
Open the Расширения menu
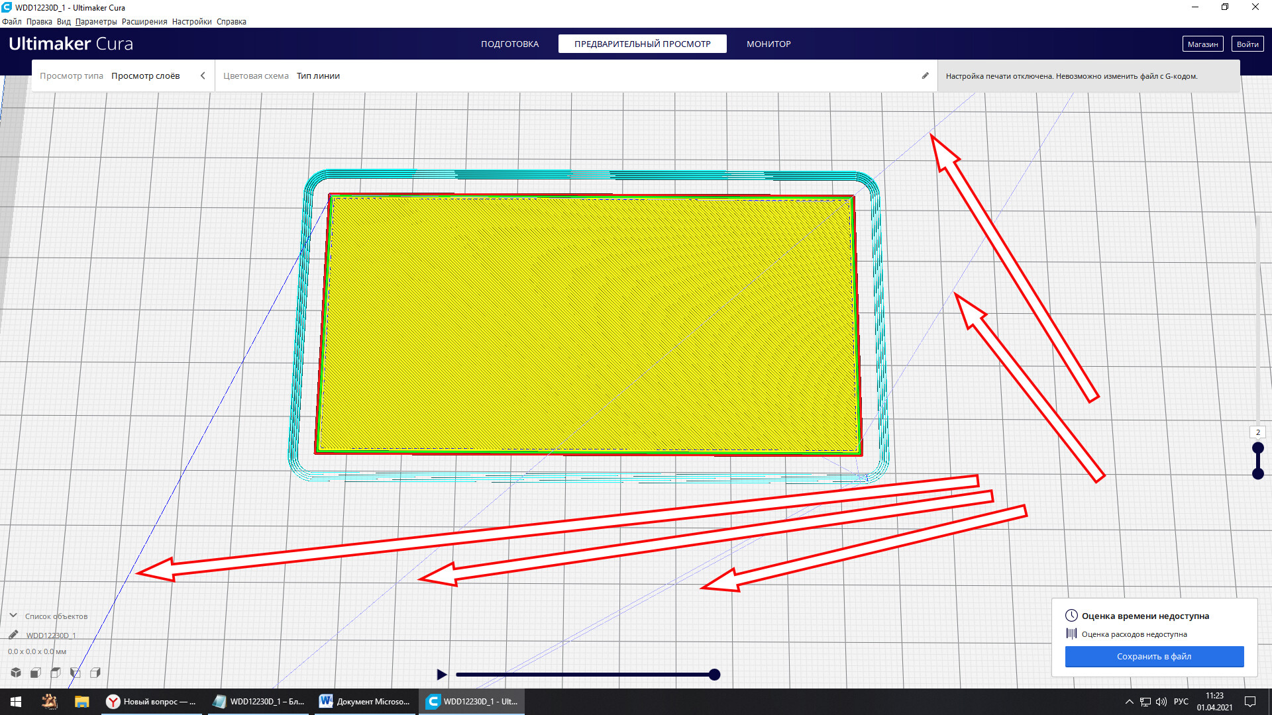tap(144, 21)
